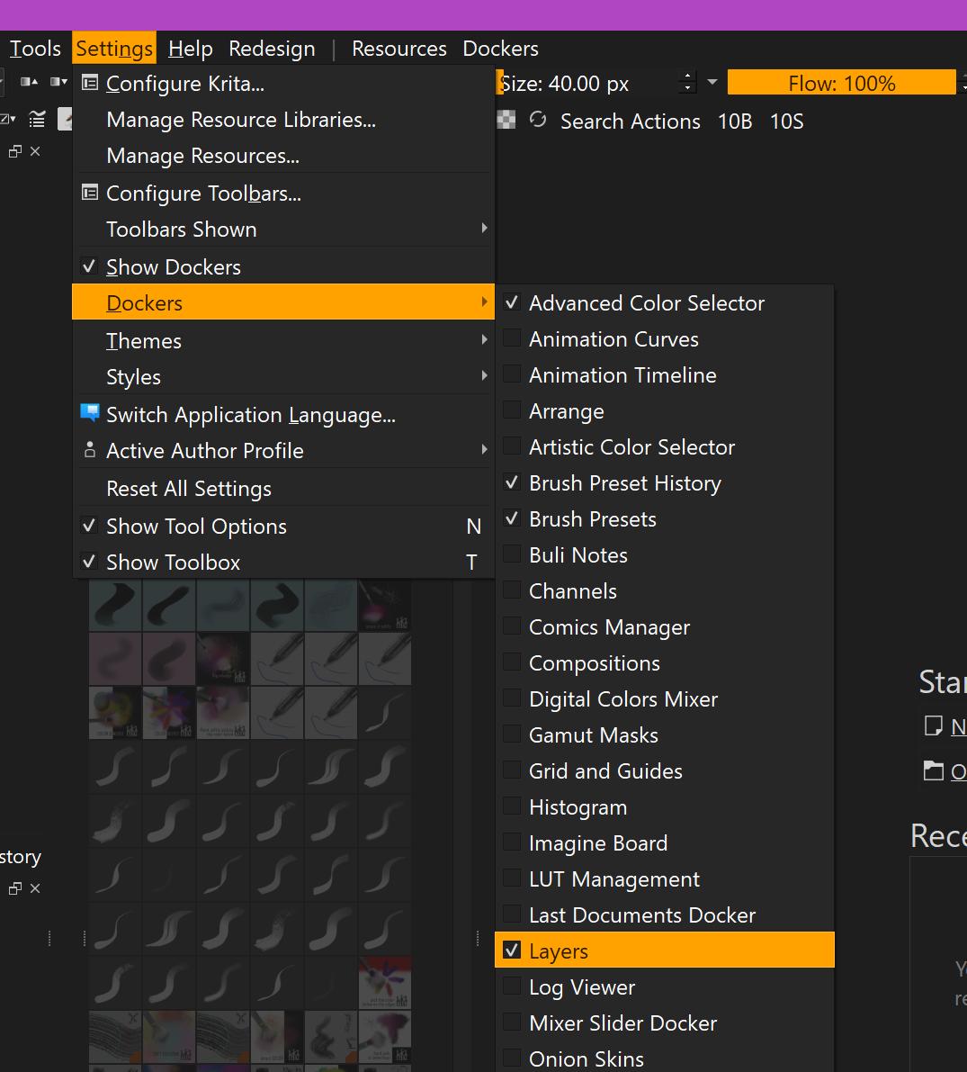Select the first dark brush preset thumbnail
Screen dimensions: 967x1072
coord(115,604)
